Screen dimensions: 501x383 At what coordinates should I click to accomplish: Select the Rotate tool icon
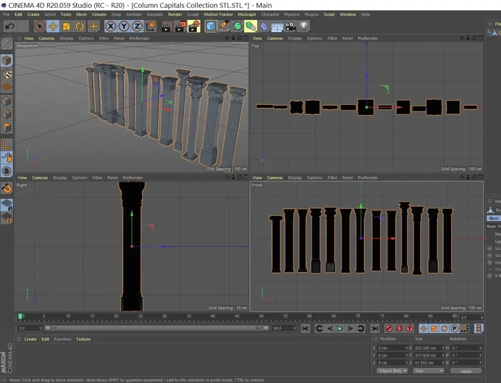point(80,26)
